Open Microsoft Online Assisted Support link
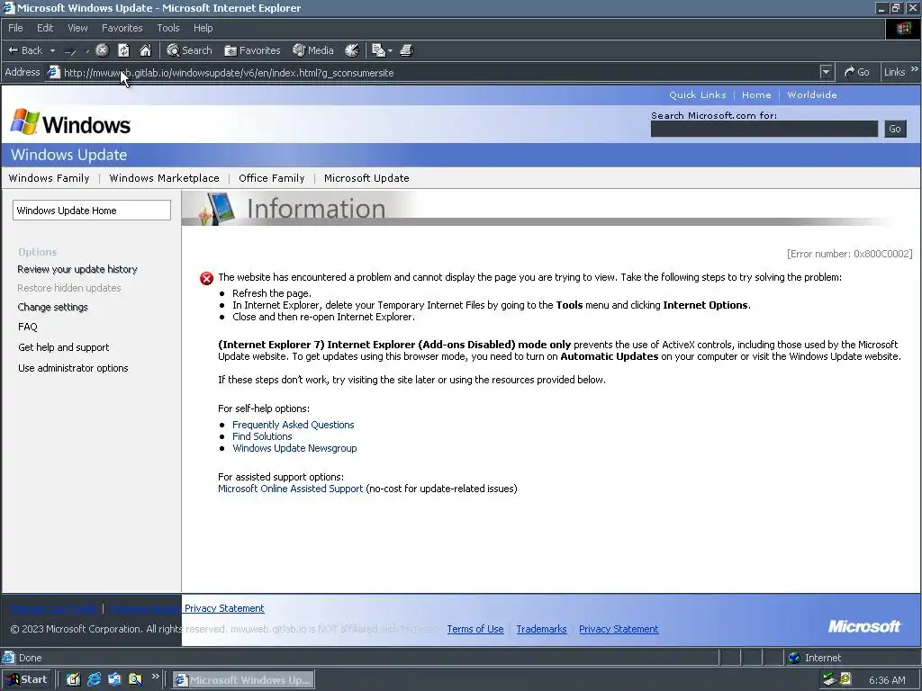Image resolution: width=922 pixels, height=691 pixels. (x=290, y=489)
